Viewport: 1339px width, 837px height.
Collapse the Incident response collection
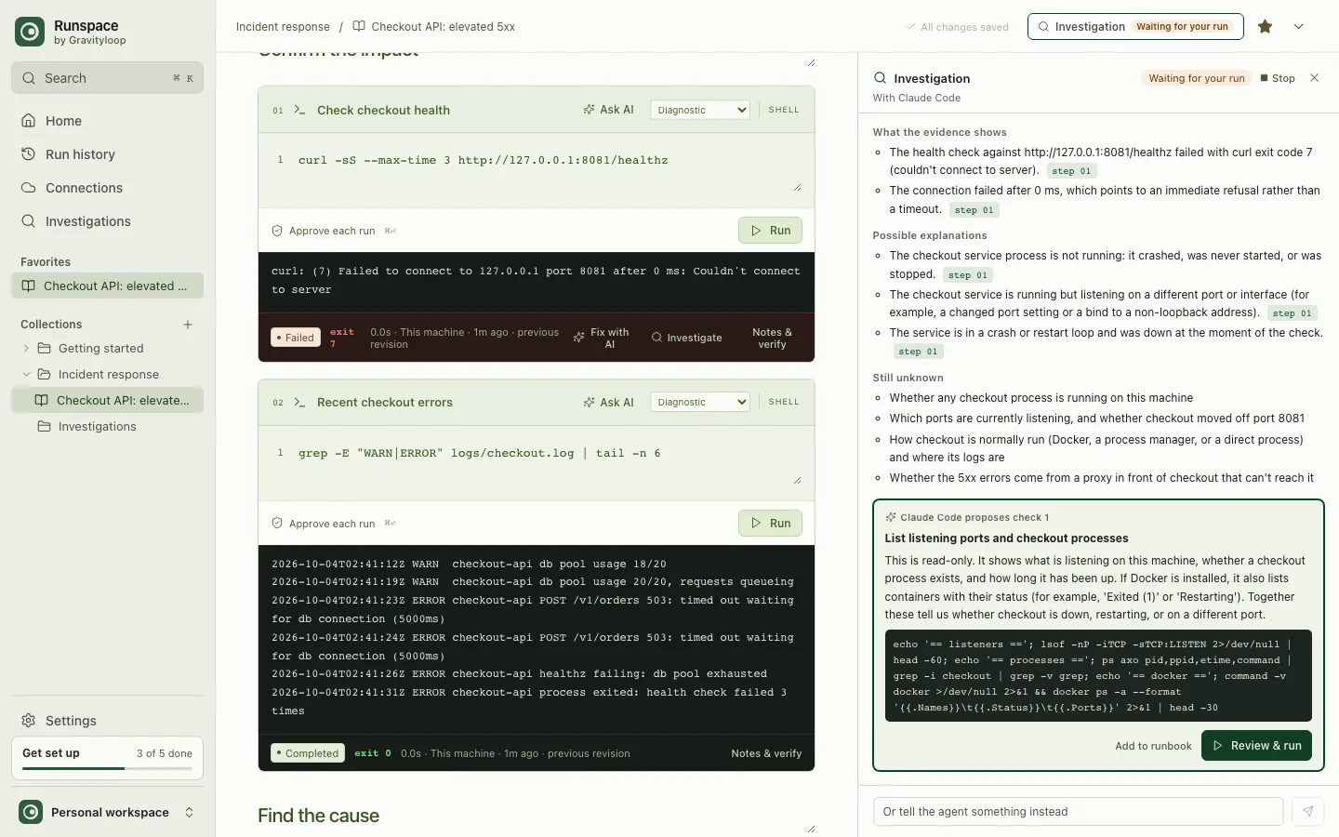click(x=26, y=375)
